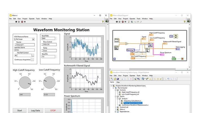The image size is (199, 113).
Task: Click Retain Wire Values icon in Block Diagram
Action: pyautogui.click(x=132, y=22)
